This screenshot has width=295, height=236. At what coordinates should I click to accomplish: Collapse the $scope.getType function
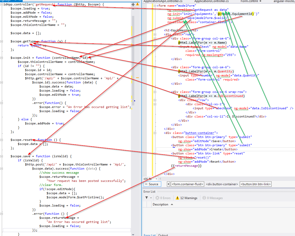coord(2,41)
